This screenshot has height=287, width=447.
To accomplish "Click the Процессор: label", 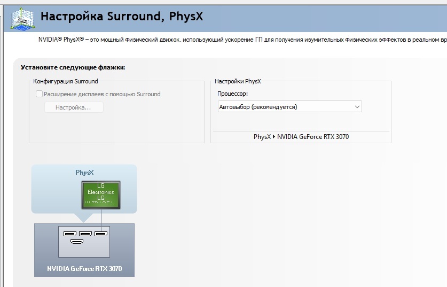I will click(x=233, y=94).
